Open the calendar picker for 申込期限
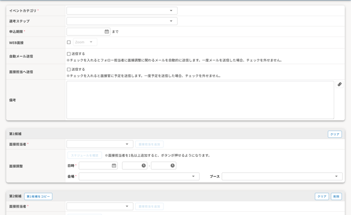 [107, 31]
